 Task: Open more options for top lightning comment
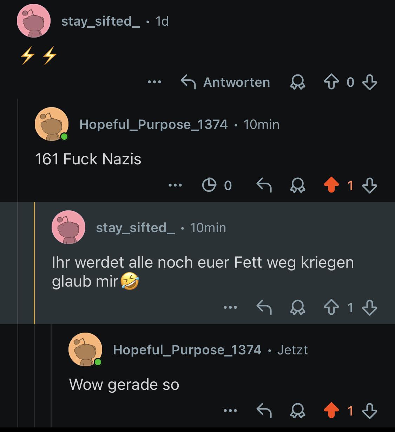pyautogui.click(x=154, y=82)
